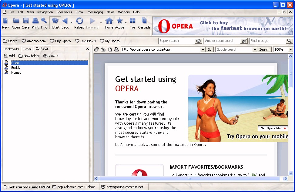Click the Get Opera Mini button
This screenshot has width=295, height=192.
point(273,128)
